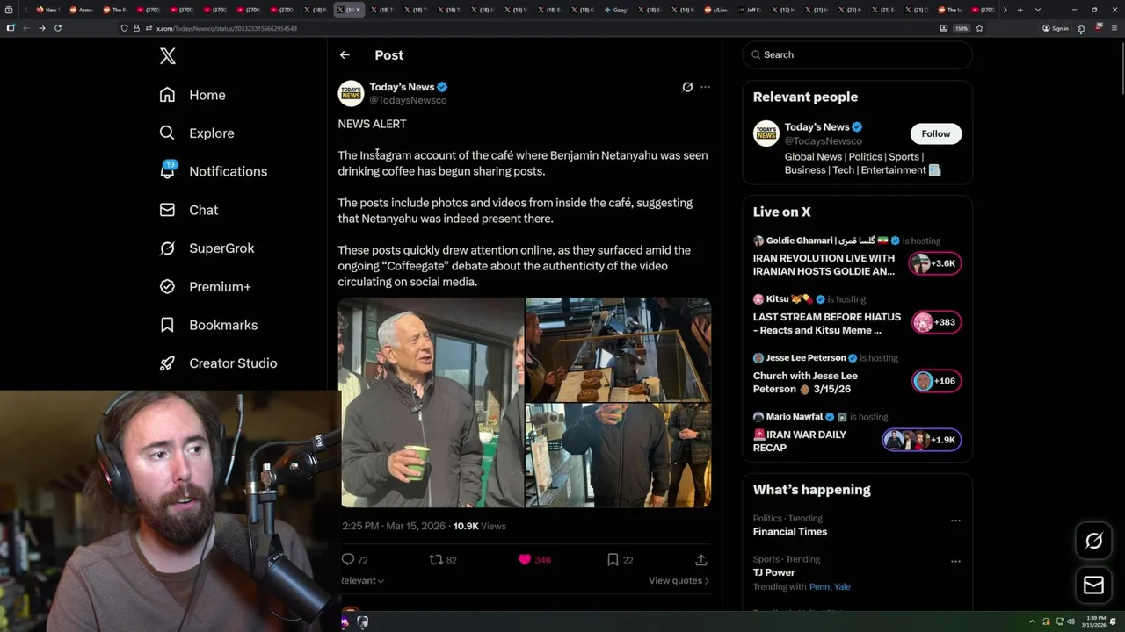The width and height of the screenshot is (1125, 632).
Task: Open Today's News in Relevant people
Action: pos(817,127)
